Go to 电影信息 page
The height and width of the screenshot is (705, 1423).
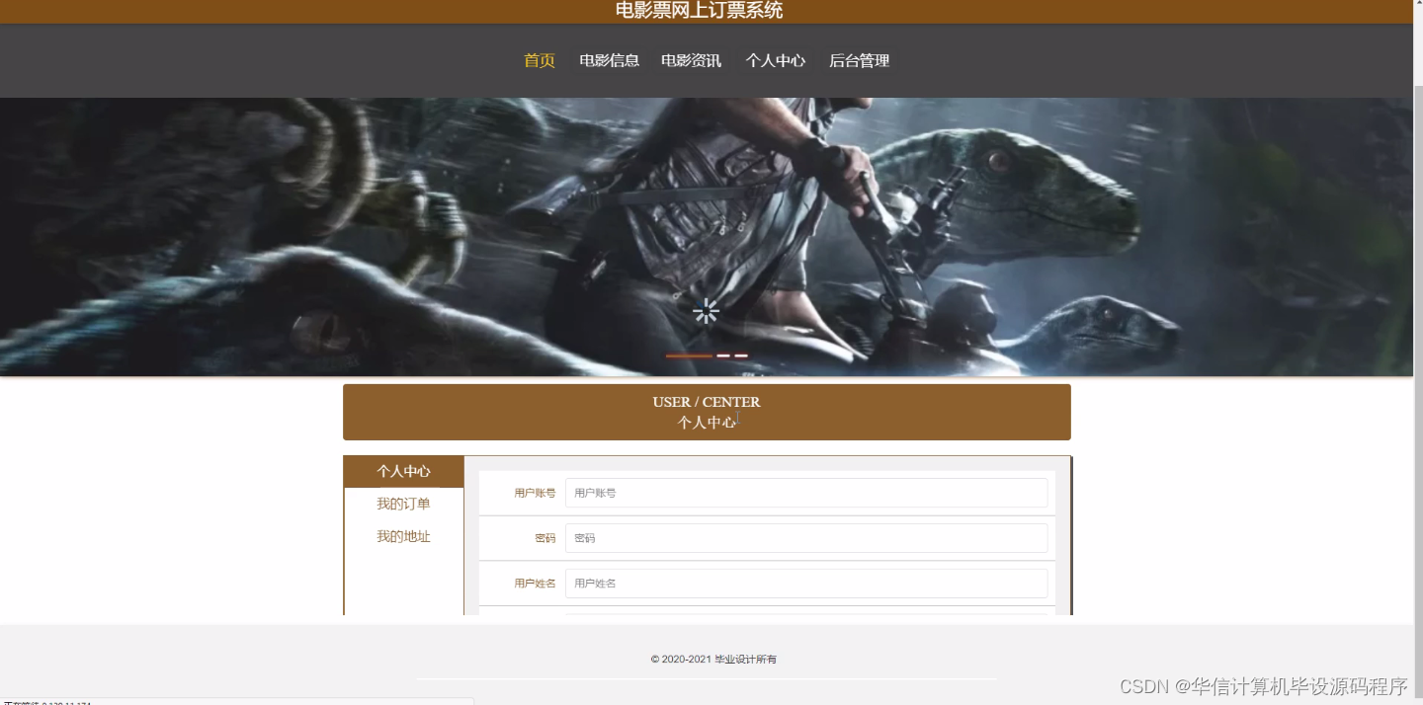click(609, 60)
